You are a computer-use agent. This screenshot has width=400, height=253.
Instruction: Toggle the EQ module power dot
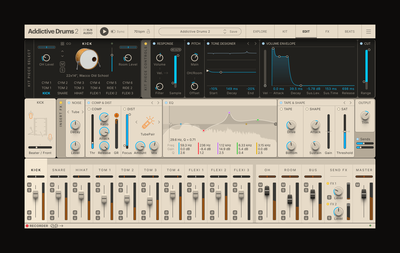[x=166, y=103]
